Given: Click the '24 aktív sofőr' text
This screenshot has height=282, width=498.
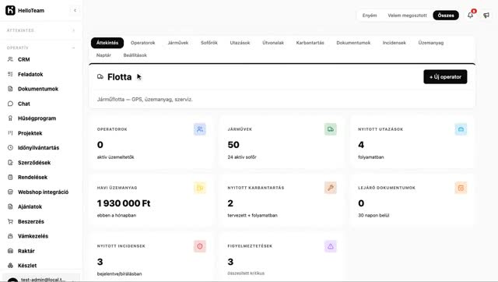Looking at the screenshot, I should 242,157.
